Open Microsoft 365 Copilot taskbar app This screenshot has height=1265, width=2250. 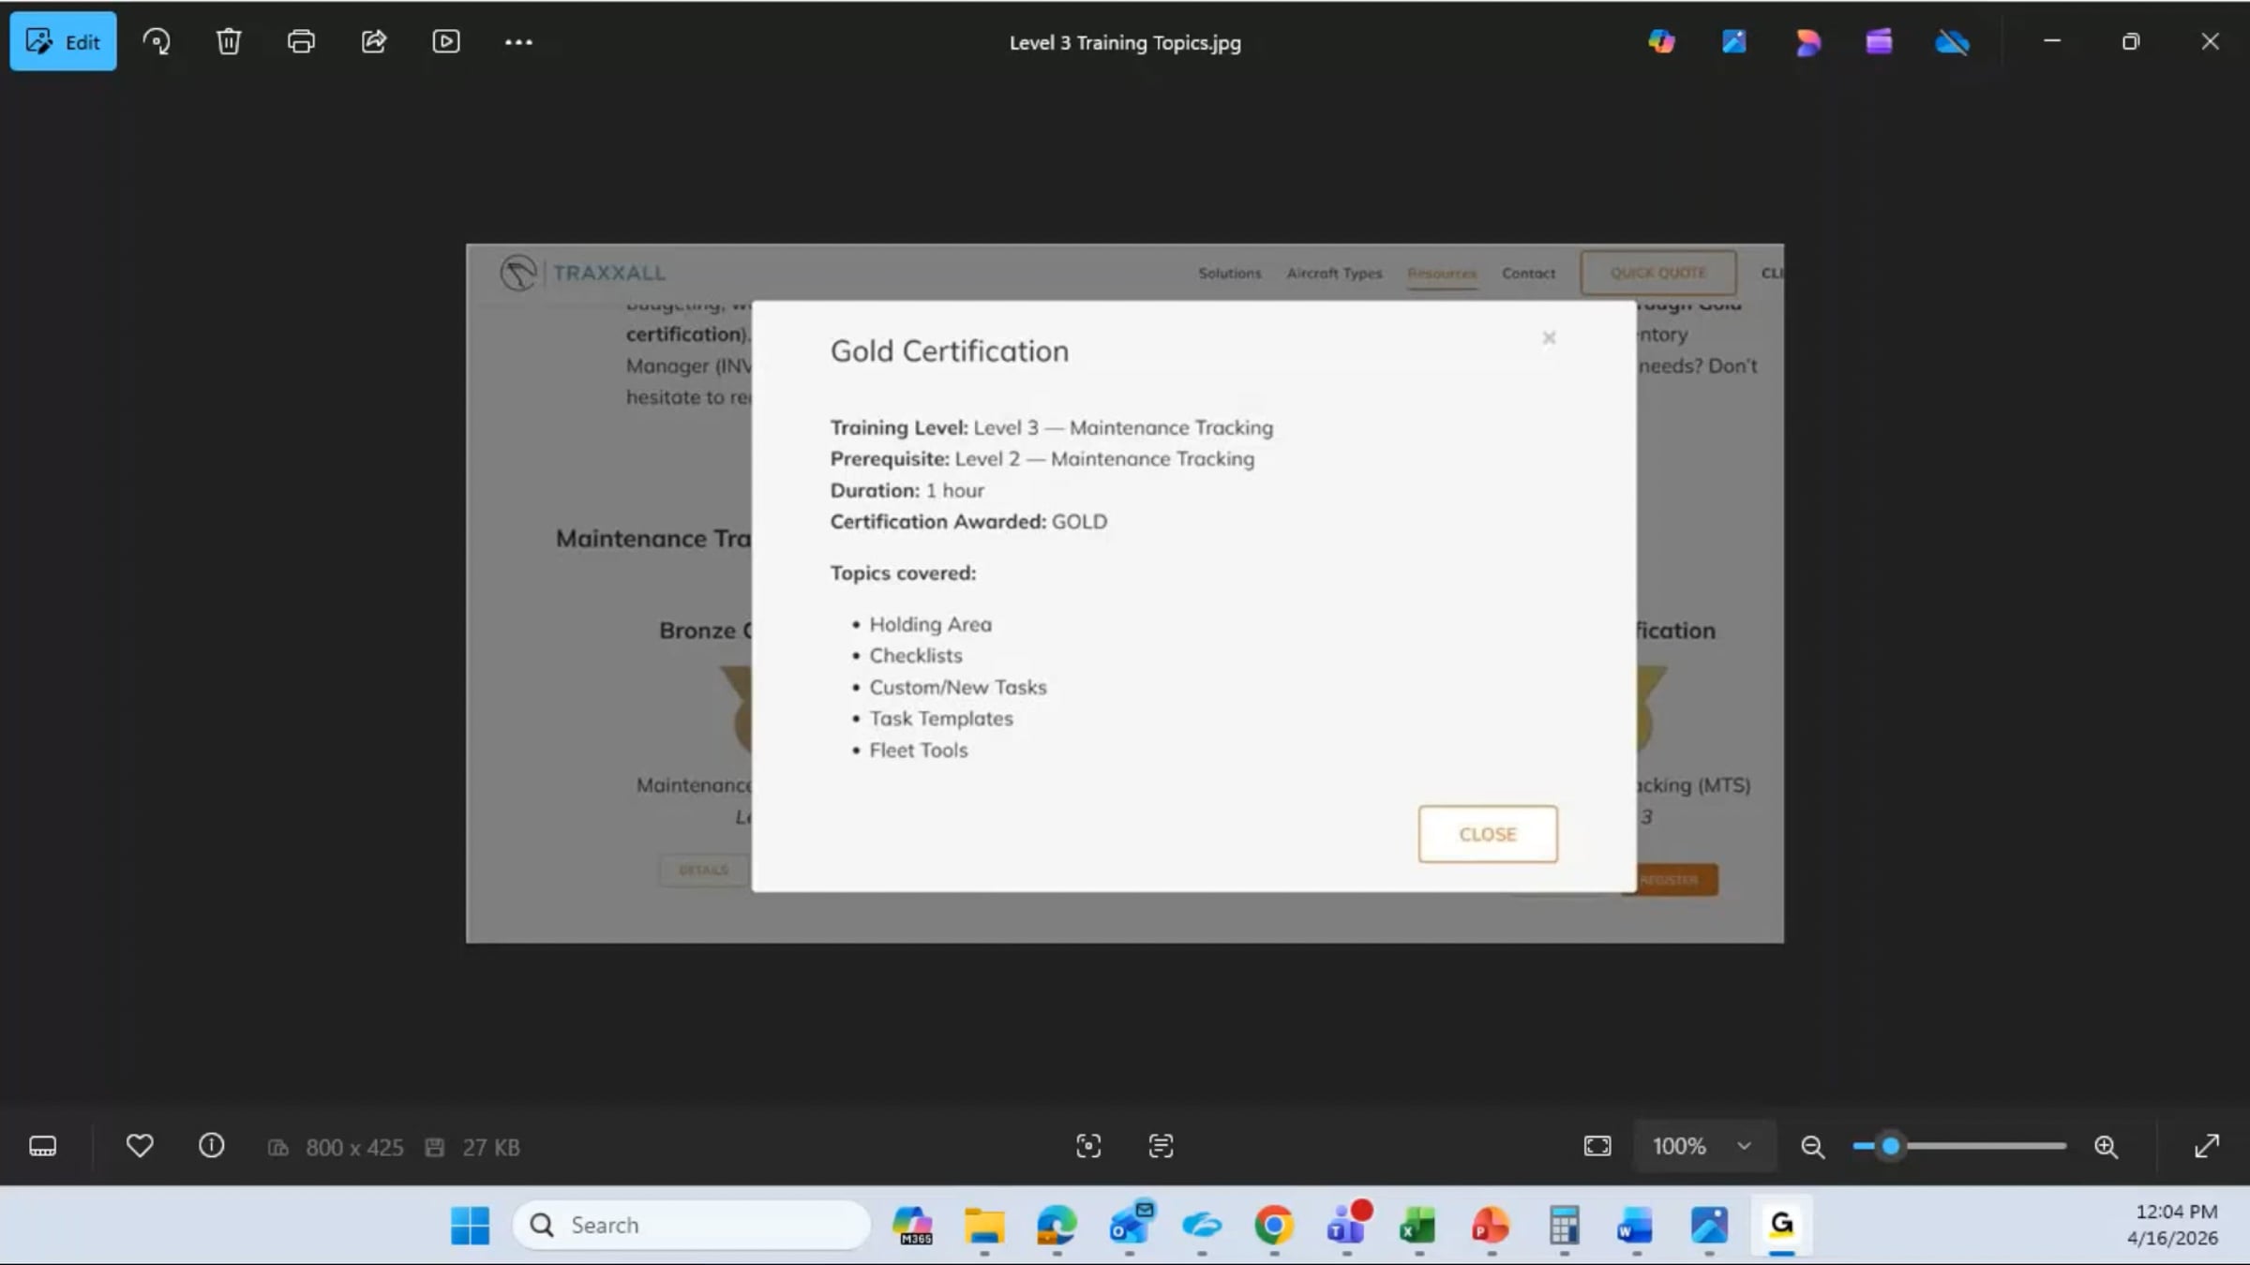point(912,1225)
